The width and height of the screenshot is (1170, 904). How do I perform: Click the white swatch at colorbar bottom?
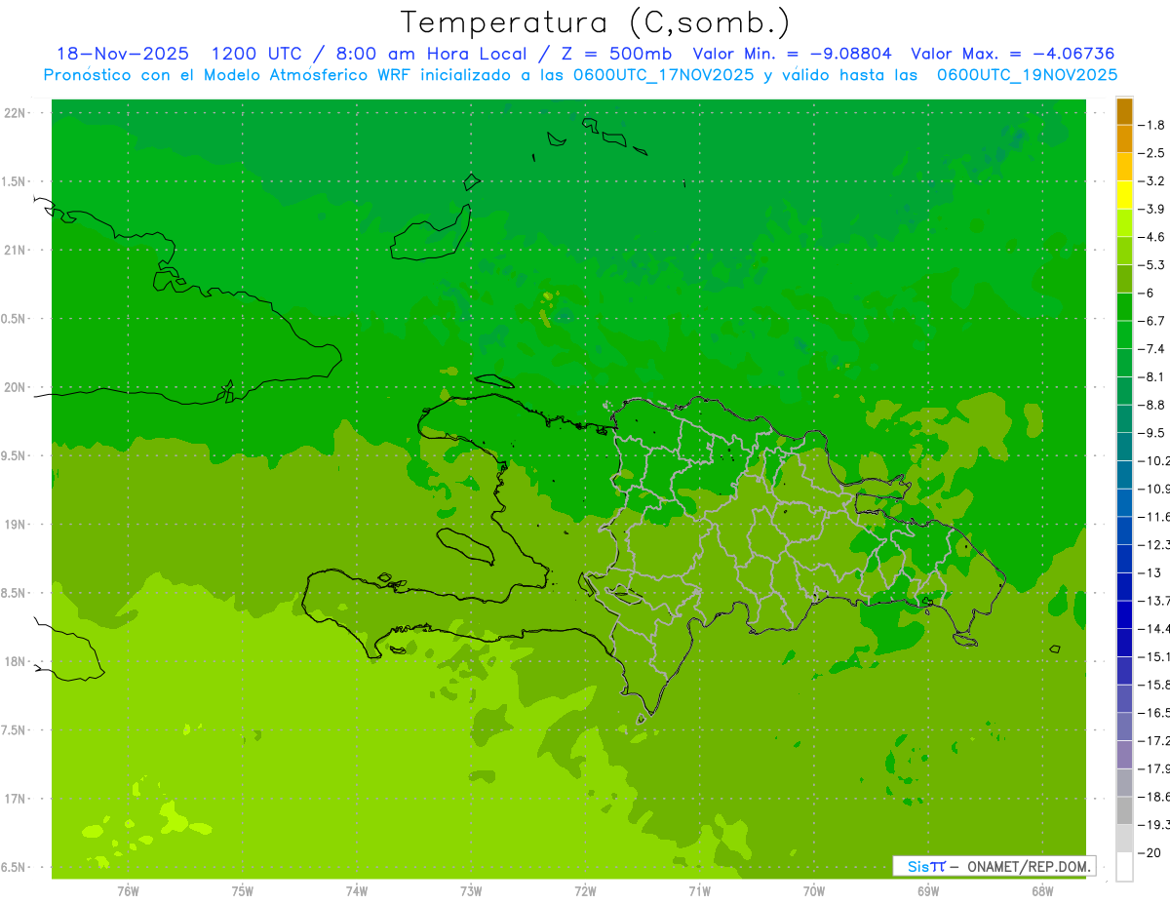pyautogui.click(x=1124, y=867)
